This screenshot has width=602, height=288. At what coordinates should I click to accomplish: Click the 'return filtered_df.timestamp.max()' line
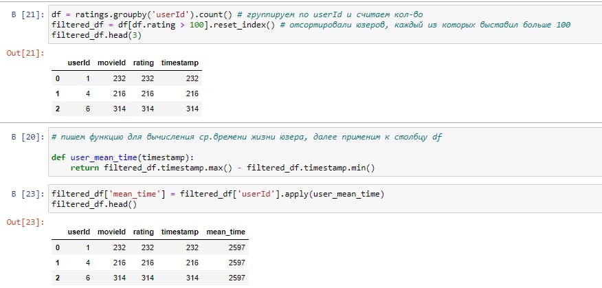pyautogui.click(x=223, y=168)
